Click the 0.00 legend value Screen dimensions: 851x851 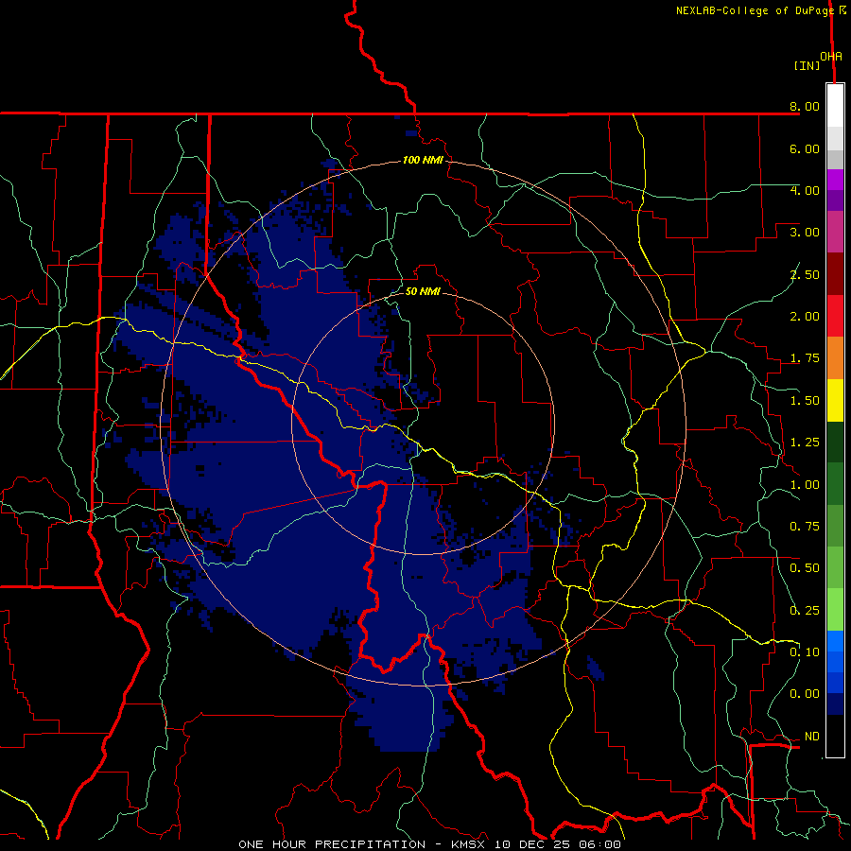[x=805, y=694]
